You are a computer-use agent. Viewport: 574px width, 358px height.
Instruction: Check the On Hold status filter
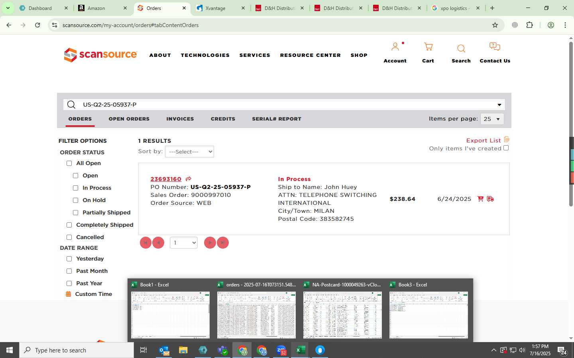(x=75, y=200)
